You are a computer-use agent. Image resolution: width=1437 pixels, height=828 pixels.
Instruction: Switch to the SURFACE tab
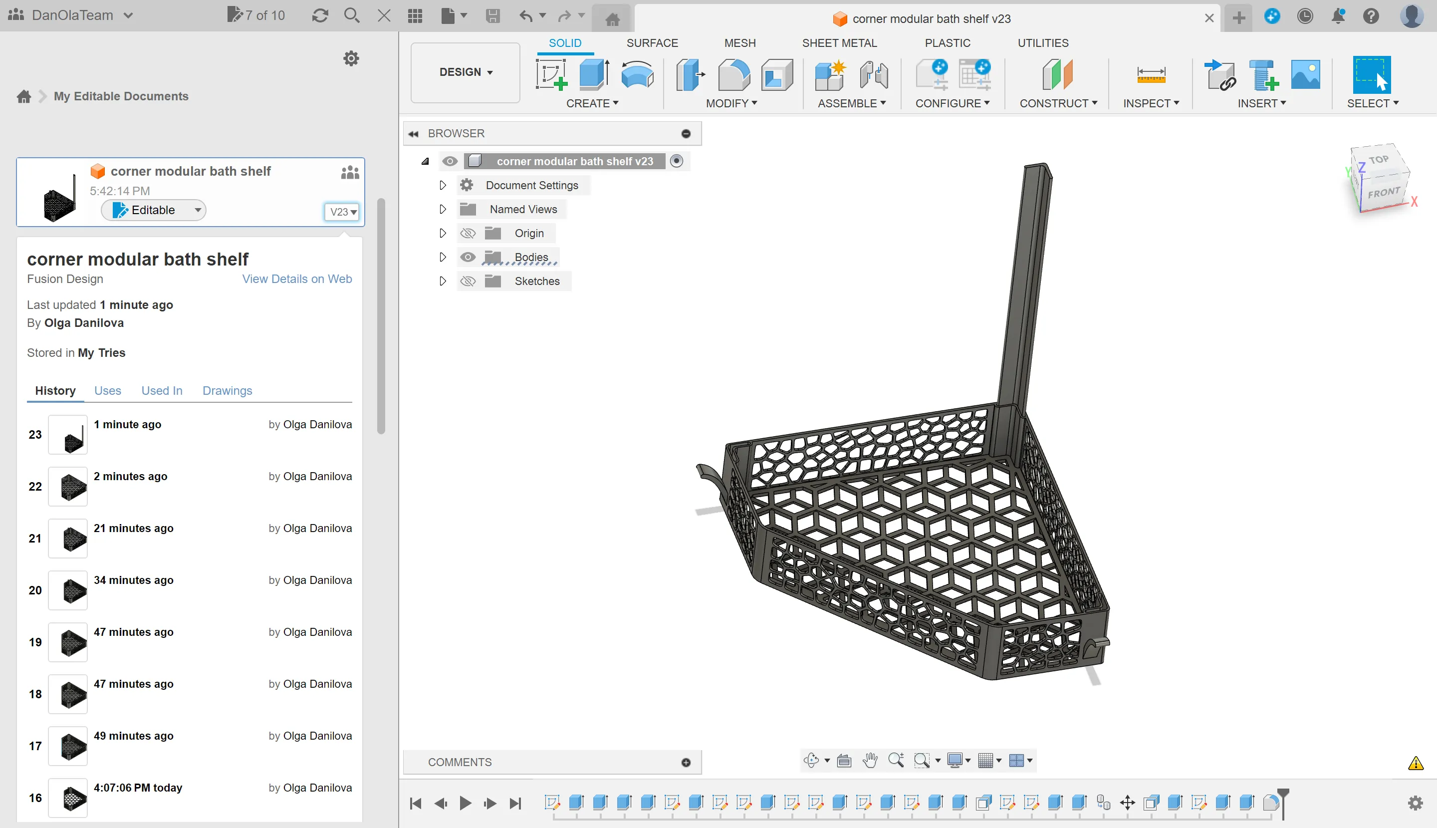point(652,43)
